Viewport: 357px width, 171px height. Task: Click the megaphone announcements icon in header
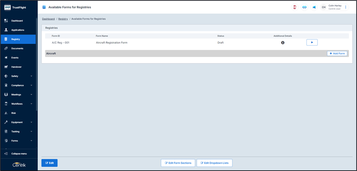click(x=314, y=7)
